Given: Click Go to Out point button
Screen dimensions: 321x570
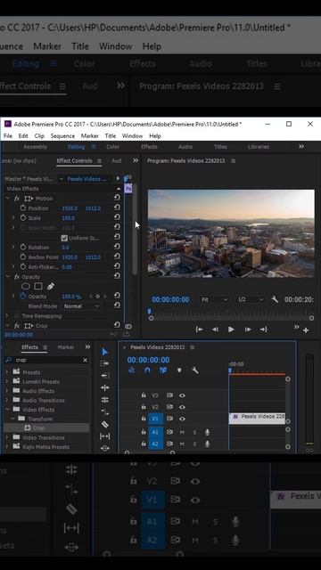Looking at the screenshot, I should pyautogui.click(x=264, y=330).
